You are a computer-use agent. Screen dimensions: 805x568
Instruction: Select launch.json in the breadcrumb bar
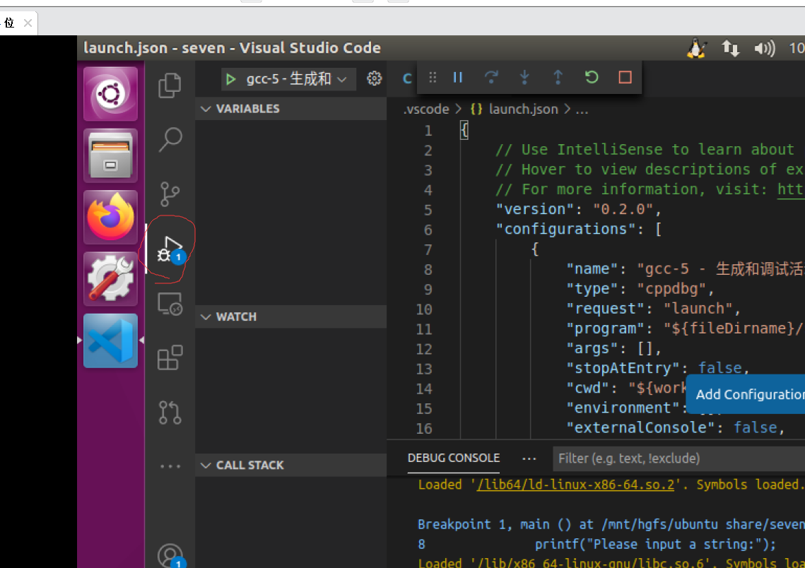pyautogui.click(x=523, y=109)
